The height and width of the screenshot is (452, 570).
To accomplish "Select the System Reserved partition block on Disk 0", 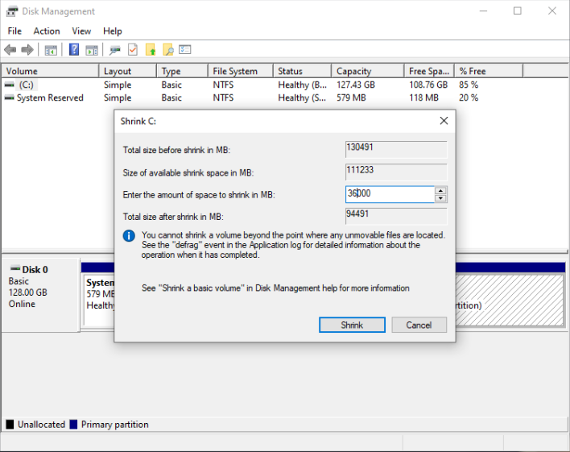I will coord(98,300).
